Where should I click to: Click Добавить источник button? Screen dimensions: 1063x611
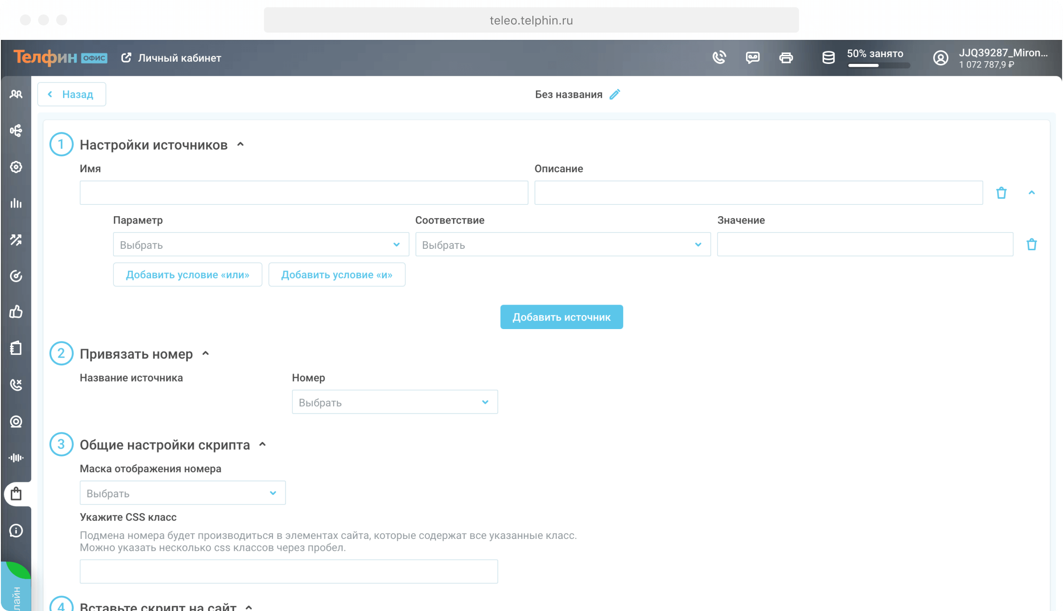[561, 317]
